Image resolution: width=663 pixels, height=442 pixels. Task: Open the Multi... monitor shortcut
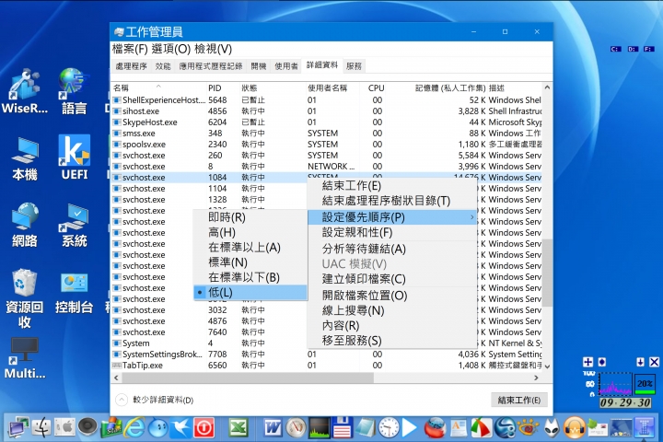(25, 357)
